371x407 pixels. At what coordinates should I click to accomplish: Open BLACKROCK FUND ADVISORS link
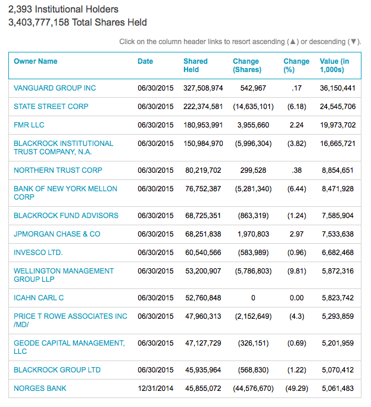(x=66, y=216)
